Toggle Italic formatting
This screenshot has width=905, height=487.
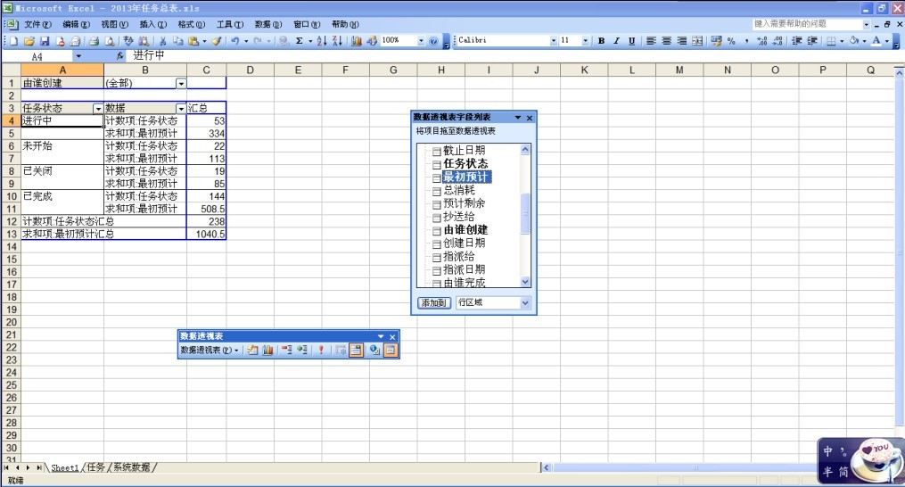[x=616, y=41]
